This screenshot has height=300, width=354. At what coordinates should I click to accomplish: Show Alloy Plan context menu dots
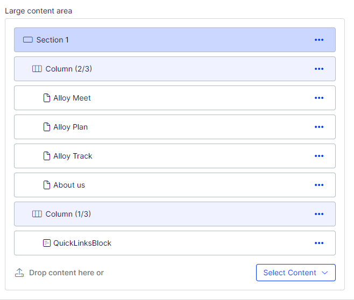[x=319, y=127]
